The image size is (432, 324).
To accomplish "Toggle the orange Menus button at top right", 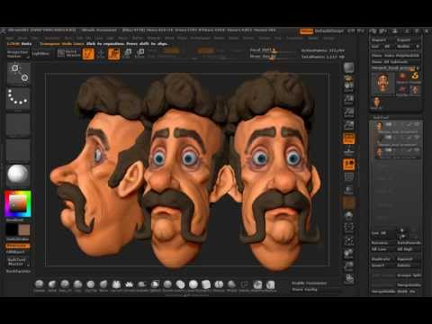I will (x=306, y=31).
